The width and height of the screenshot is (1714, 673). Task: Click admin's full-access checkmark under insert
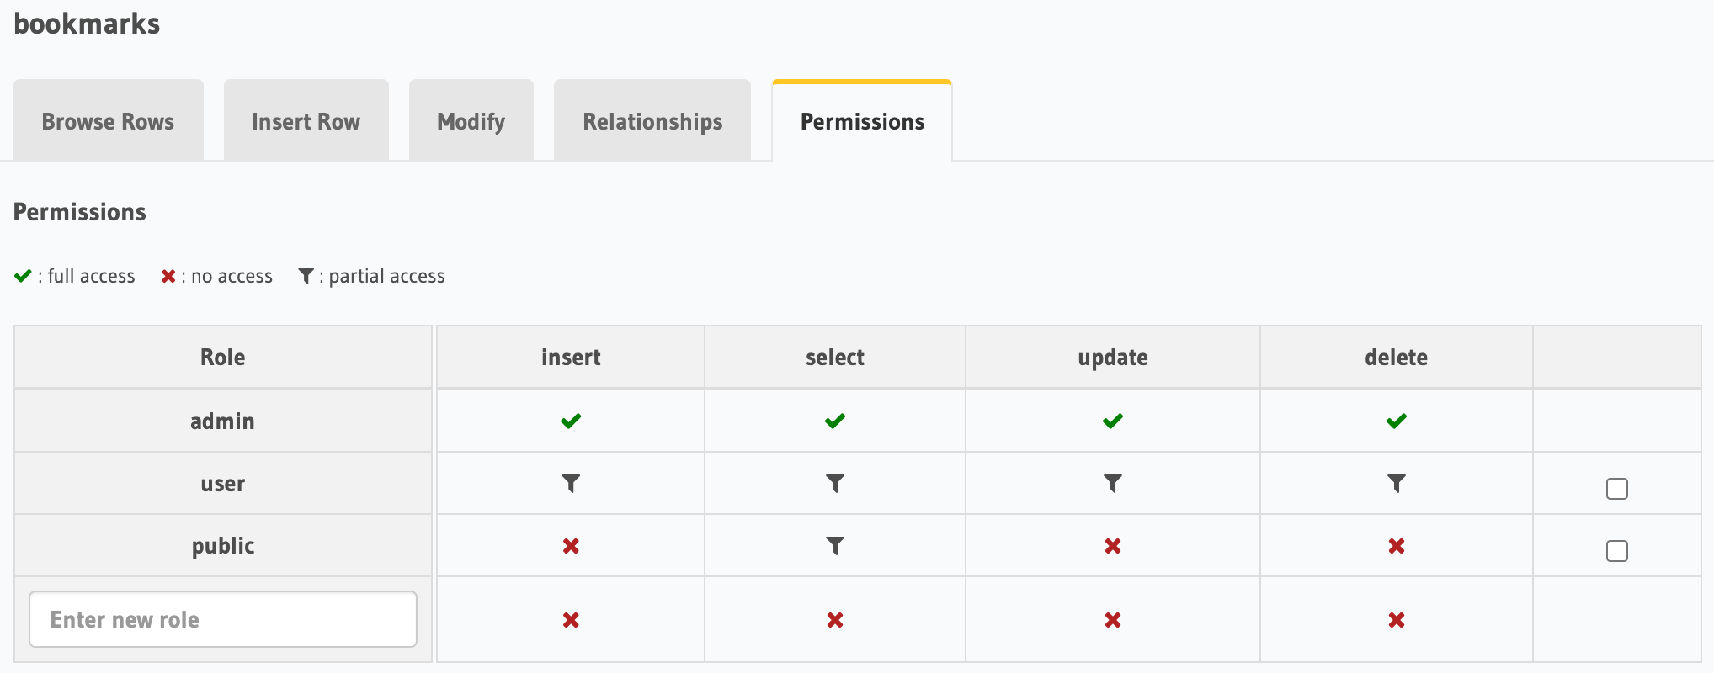pos(571,421)
